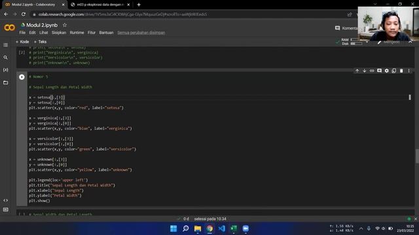Move cell down with arrow icon

pos(364,70)
